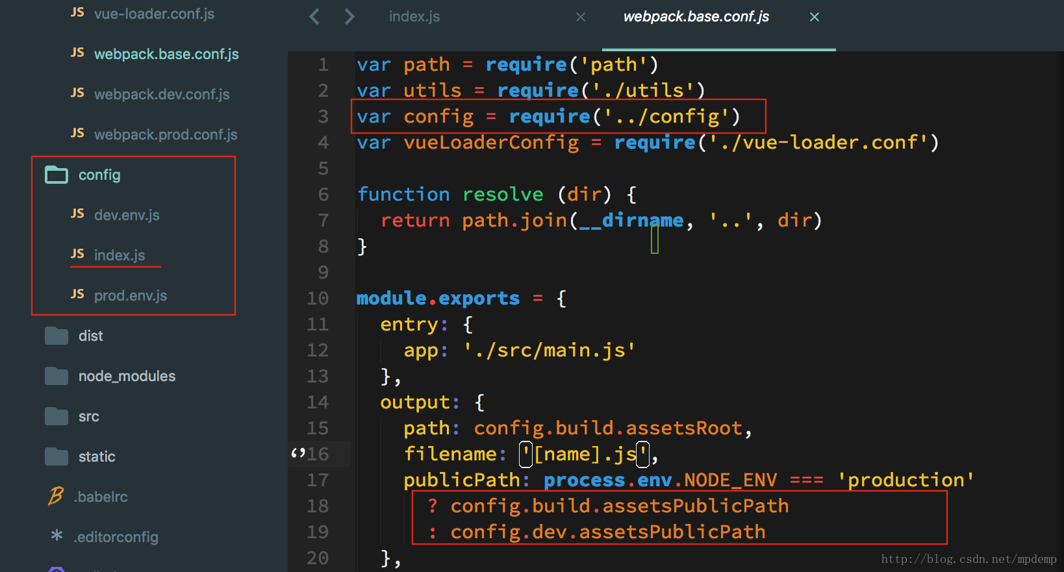Click JS icon beside dev.env.js
The width and height of the screenshot is (1064, 572).
[x=77, y=214]
